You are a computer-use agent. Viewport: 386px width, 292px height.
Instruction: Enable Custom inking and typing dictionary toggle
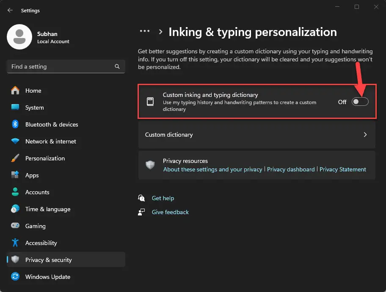360,102
